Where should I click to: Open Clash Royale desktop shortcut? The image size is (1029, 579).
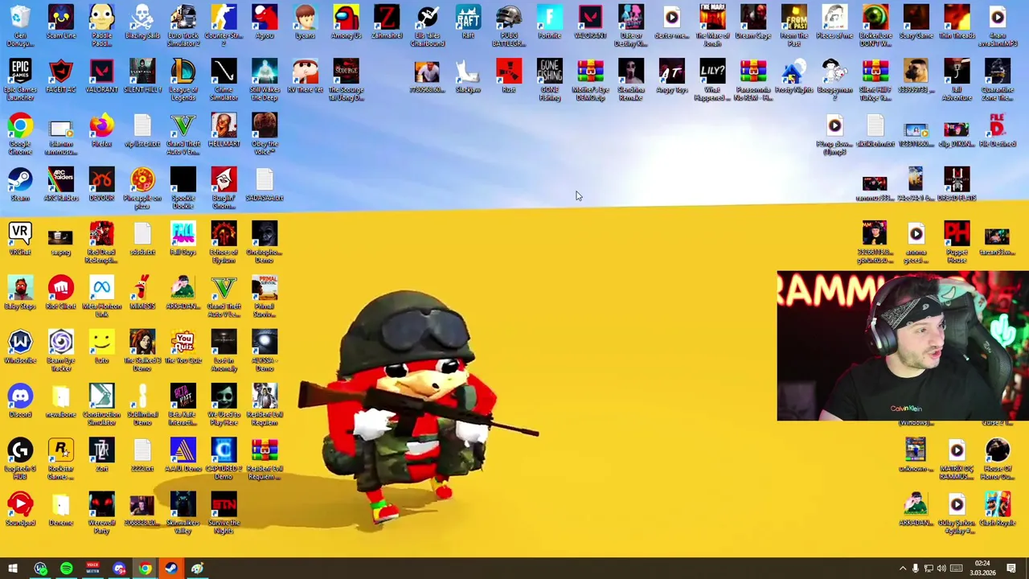click(997, 507)
